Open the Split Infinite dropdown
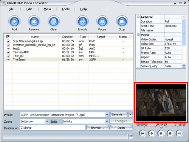189x142 pixels. [107, 121]
